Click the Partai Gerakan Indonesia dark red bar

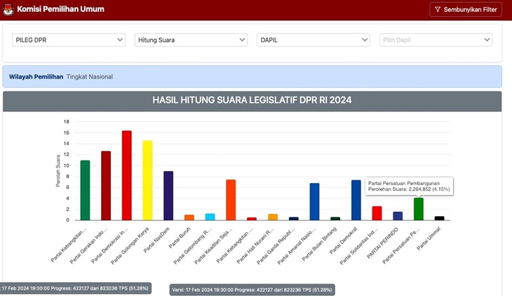pyautogui.click(x=106, y=186)
